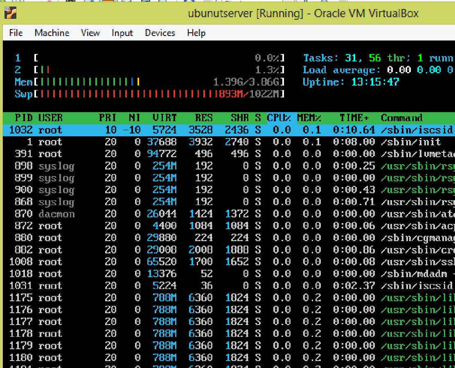455x368 pixels.
Task: Select process row PID 1177
Action: pos(229,322)
